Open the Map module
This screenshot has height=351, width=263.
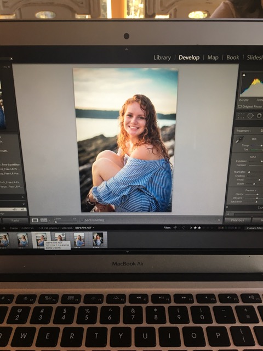(213, 58)
